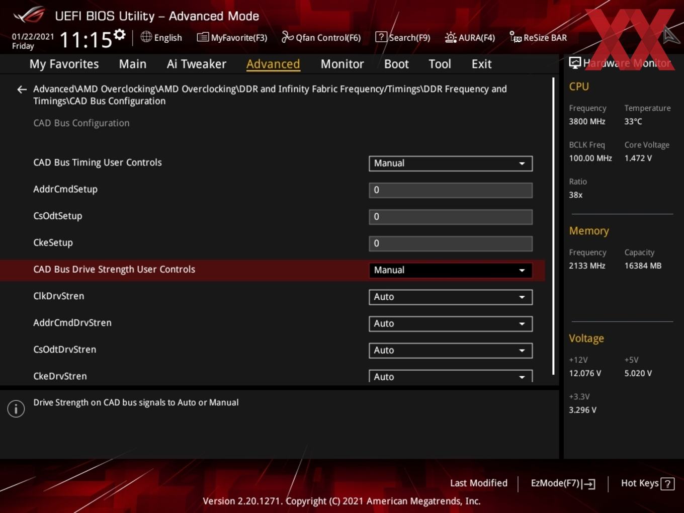Click the Last Modified button
The width and height of the screenshot is (684, 513).
479,483
